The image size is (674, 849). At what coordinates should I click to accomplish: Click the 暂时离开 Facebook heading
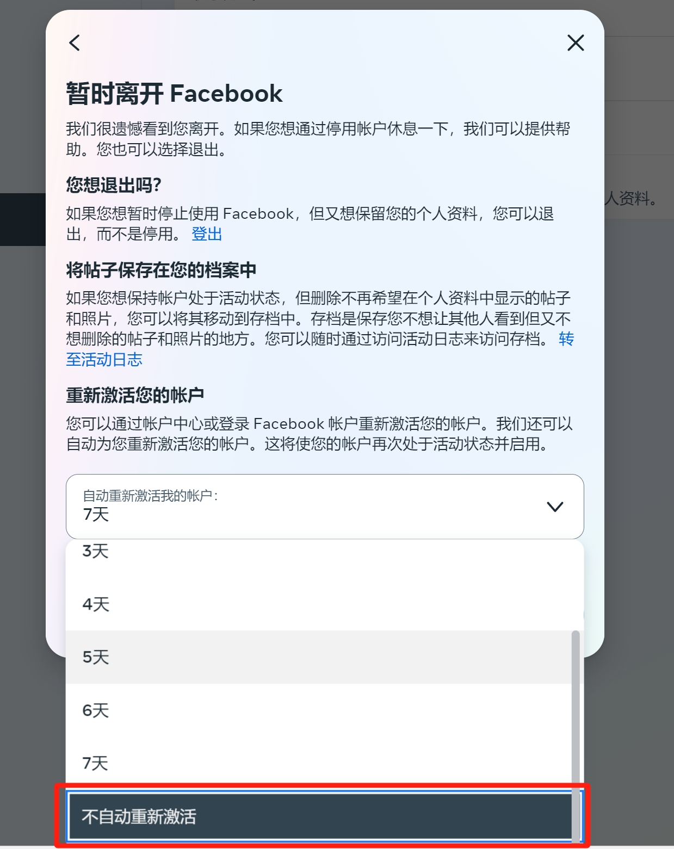[174, 94]
